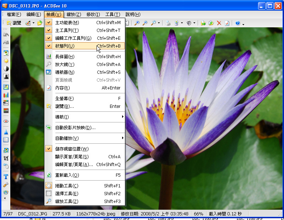Toggle 儲存視窗位置 save window position option
Image resolution: width=284 pixels, height=220 pixels.
click(x=72, y=149)
